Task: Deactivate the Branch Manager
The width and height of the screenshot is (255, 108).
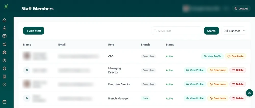Action: [218, 98]
